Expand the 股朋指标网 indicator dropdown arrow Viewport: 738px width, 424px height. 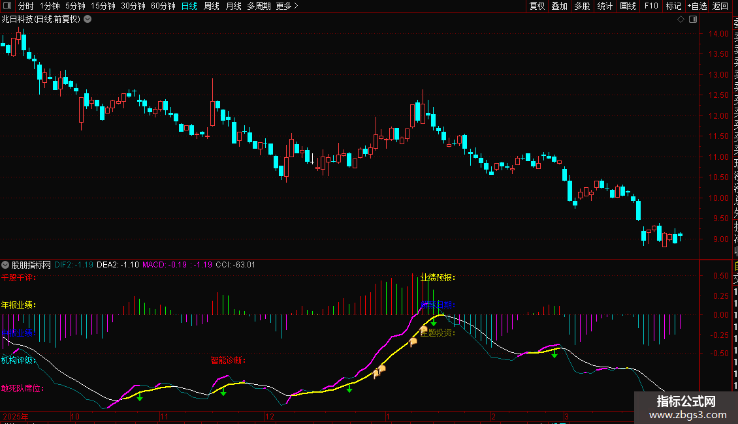coord(6,265)
